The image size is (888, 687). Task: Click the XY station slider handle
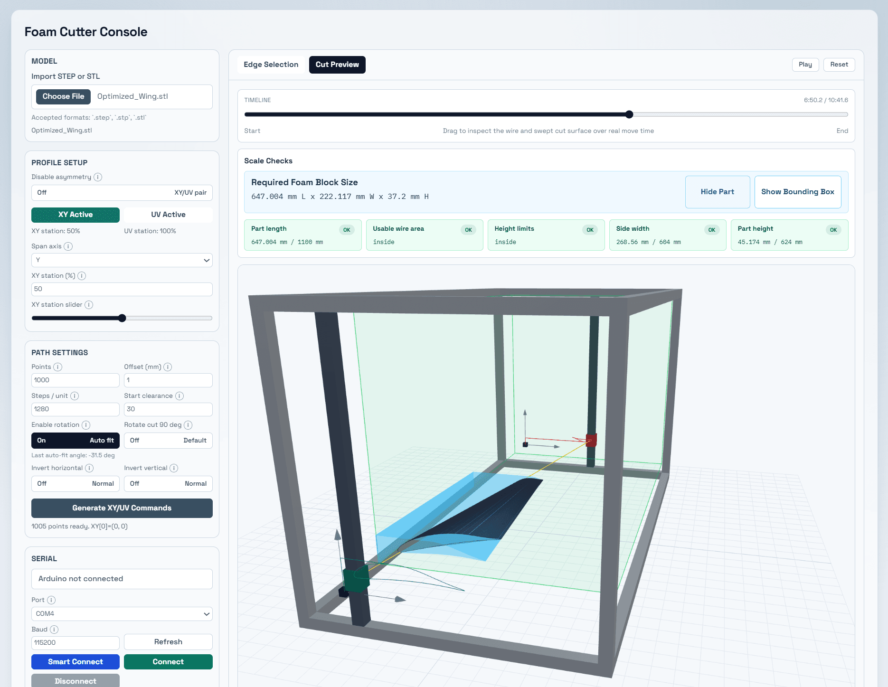[122, 318]
